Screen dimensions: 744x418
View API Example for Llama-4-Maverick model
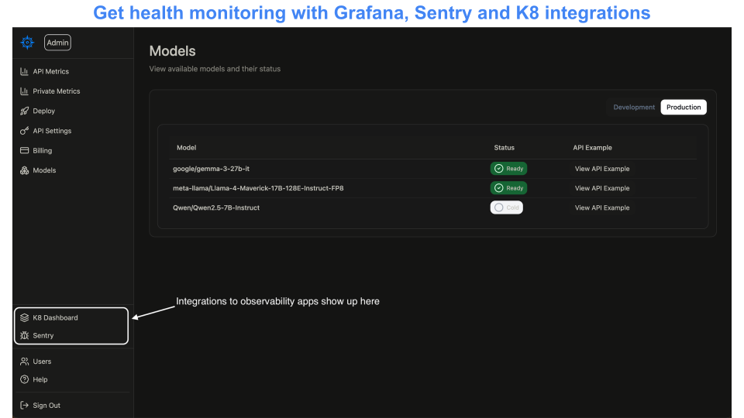point(602,188)
